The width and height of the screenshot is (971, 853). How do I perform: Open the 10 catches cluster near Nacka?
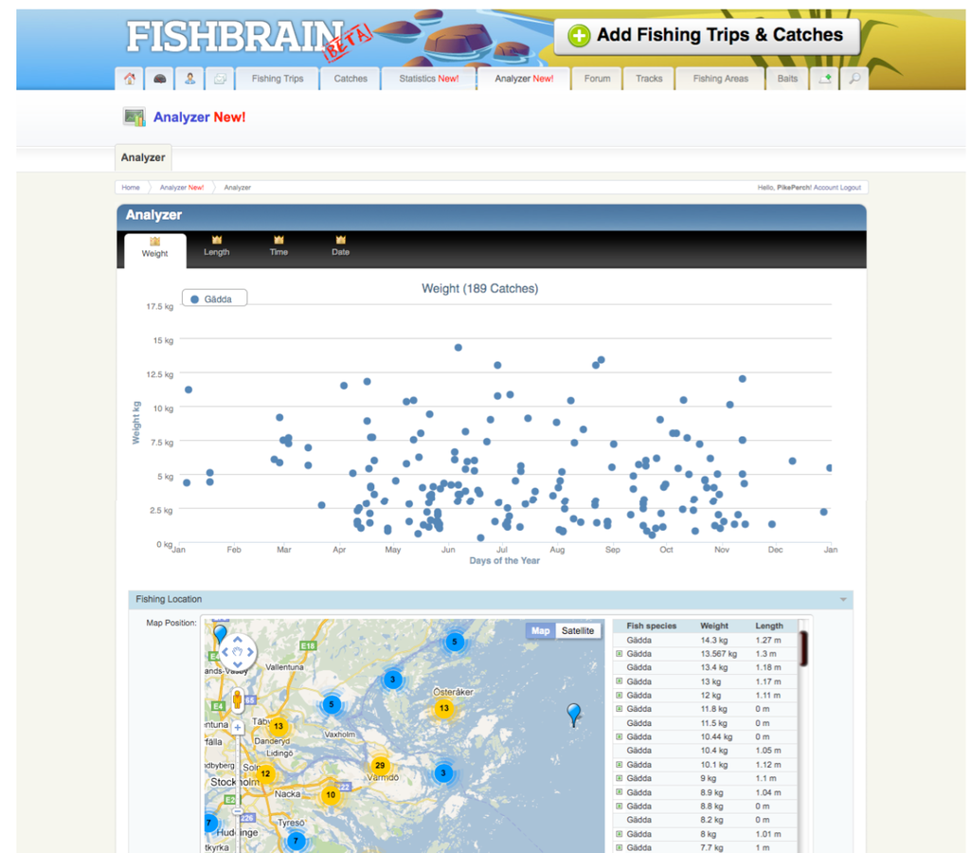pos(331,795)
